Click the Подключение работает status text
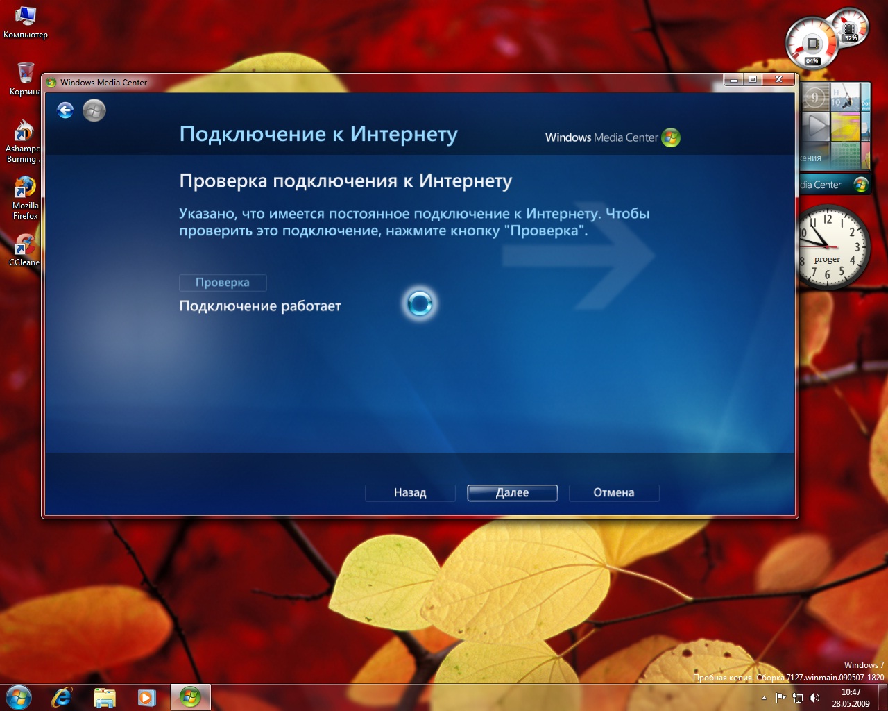Viewport: 888px width, 711px height. (x=260, y=306)
